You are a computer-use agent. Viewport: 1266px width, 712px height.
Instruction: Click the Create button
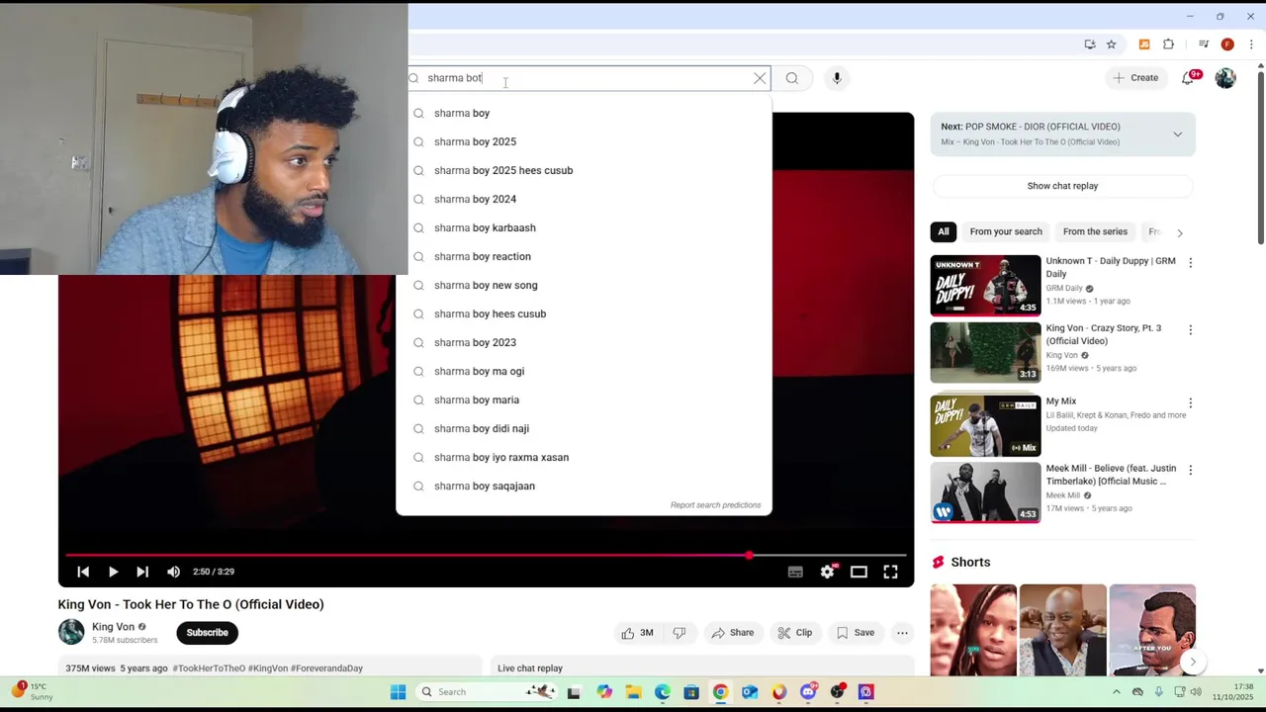pos(1135,78)
